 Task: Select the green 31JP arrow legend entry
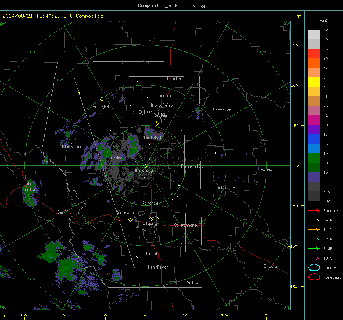coord(314,248)
